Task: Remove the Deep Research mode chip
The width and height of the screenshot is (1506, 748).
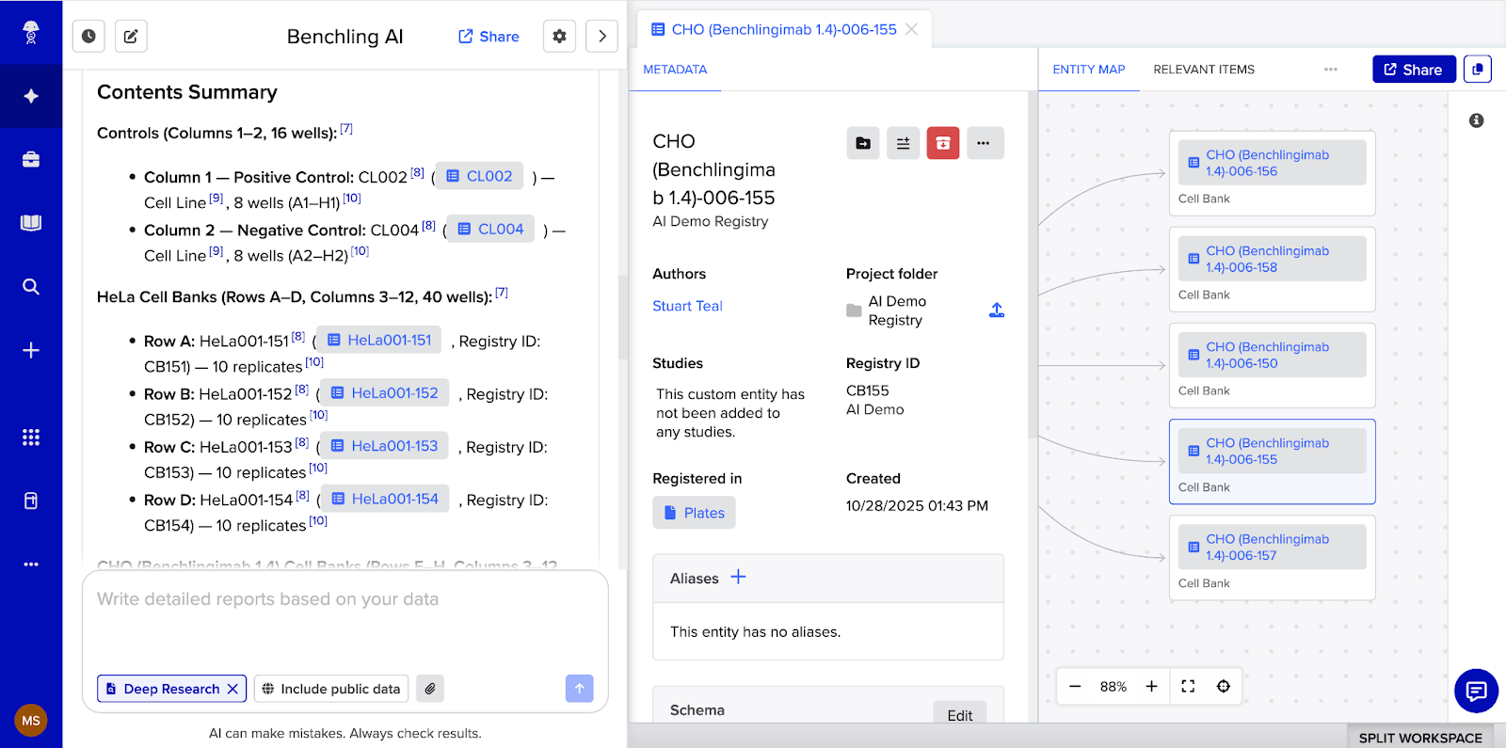Action: [x=232, y=689]
